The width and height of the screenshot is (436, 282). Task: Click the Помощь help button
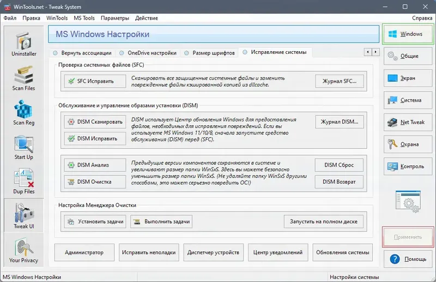(x=408, y=259)
